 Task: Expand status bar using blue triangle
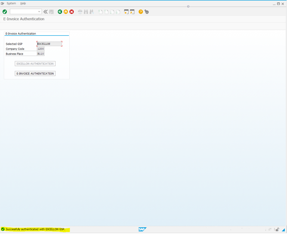(284, 230)
